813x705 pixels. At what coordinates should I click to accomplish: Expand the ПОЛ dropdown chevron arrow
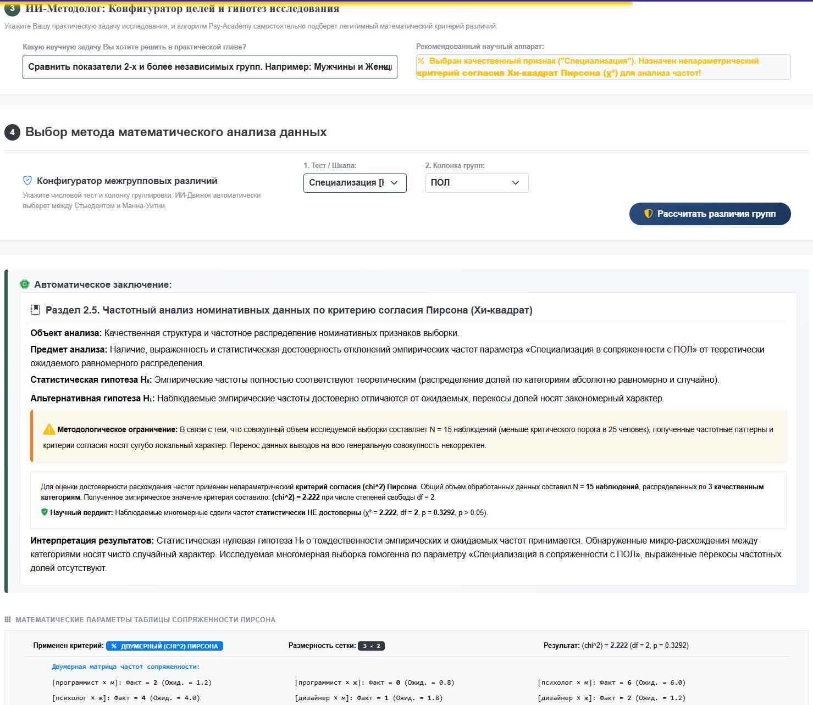pos(516,183)
